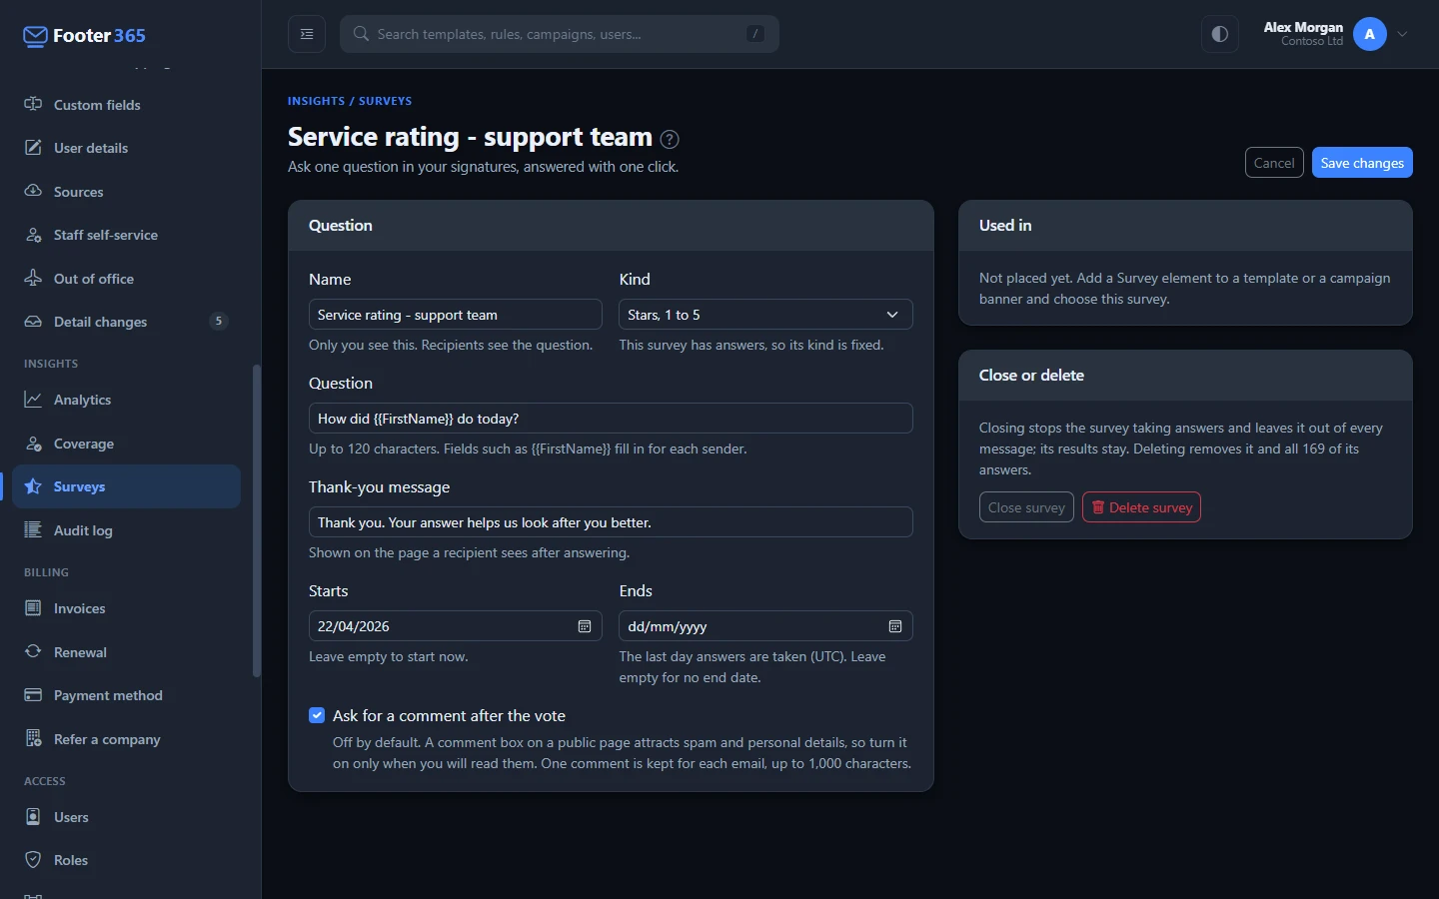
Task: Collapse the sidebar with the toggle button
Action: pos(307,34)
